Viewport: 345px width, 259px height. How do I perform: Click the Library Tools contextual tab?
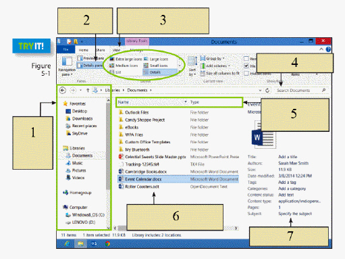(136, 41)
